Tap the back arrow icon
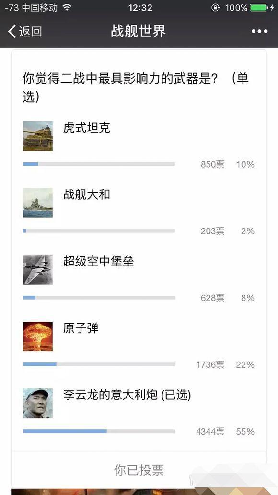This screenshot has height=495, width=278. (12, 31)
